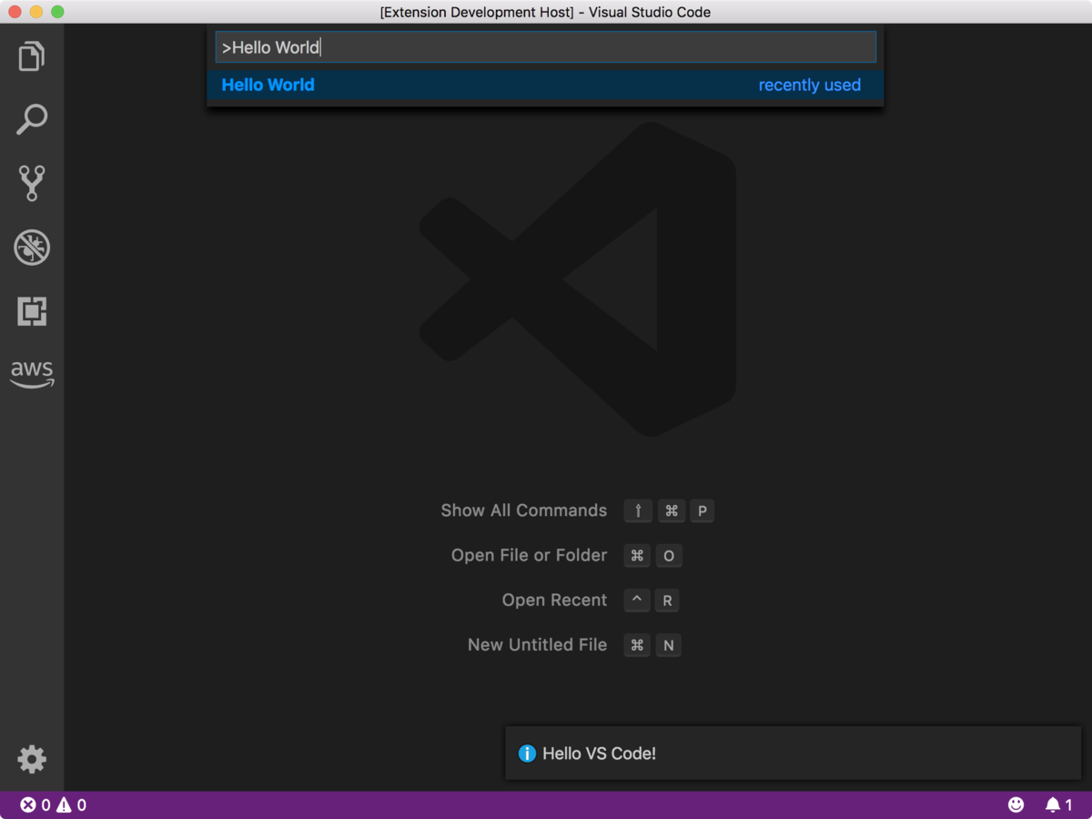Click the 'Open File or Folder' hint text
The height and width of the screenshot is (819, 1092).
pyautogui.click(x=529, y=555)
